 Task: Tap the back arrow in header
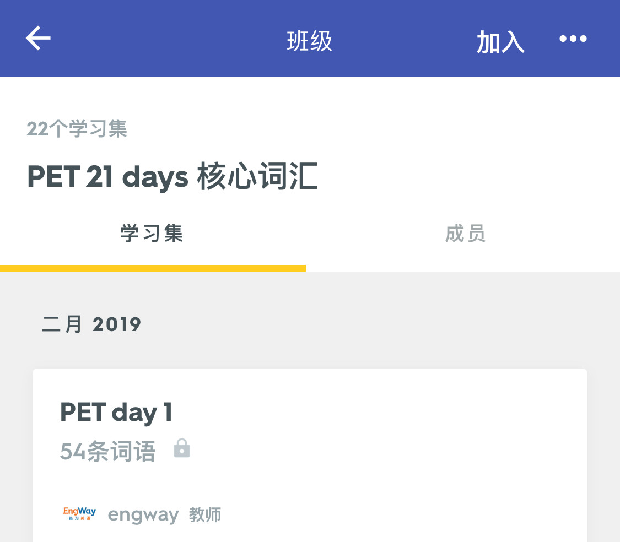click(x=38, y=39)
